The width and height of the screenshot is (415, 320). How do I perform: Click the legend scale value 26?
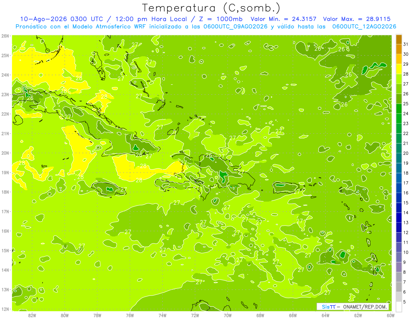[406, 94]
